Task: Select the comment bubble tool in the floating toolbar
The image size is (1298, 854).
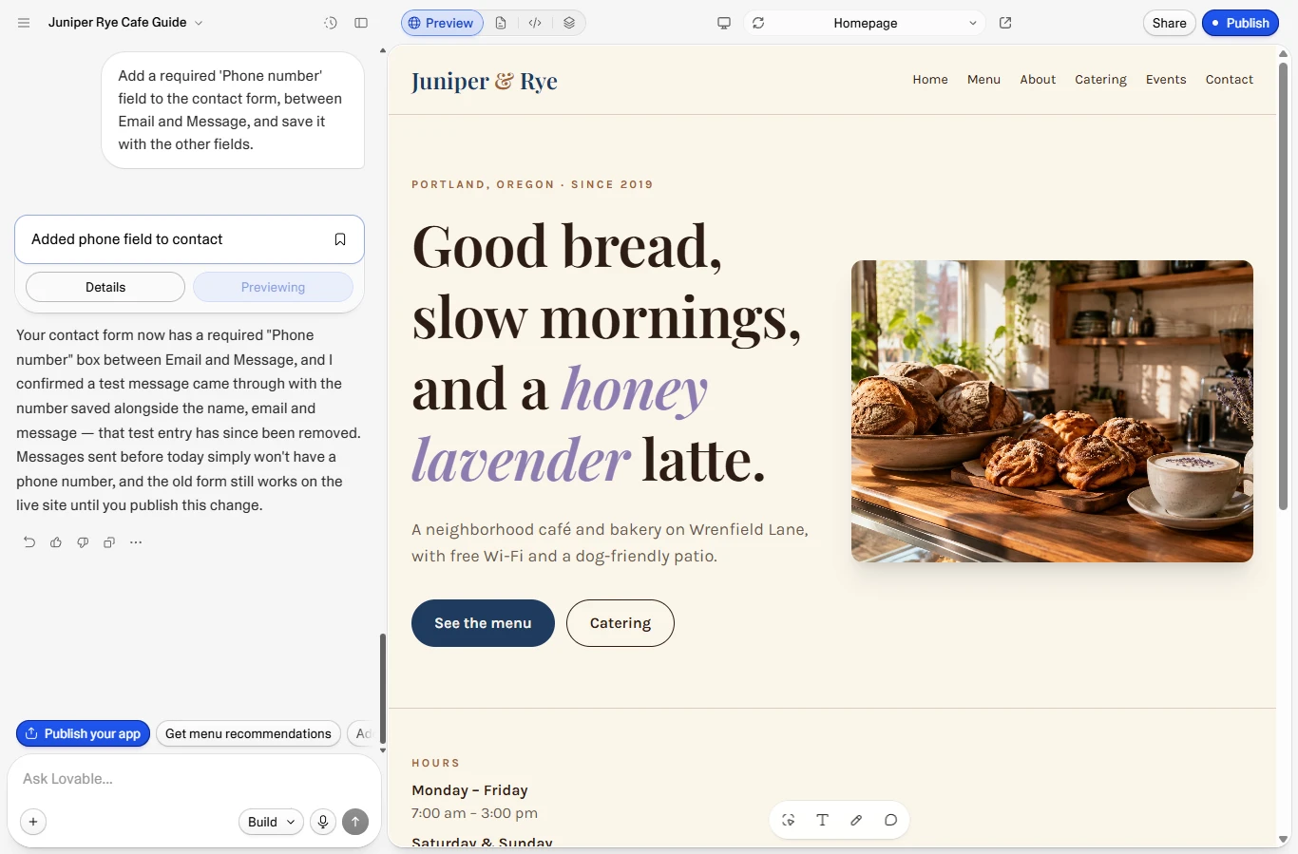Action: click(890, 820)
